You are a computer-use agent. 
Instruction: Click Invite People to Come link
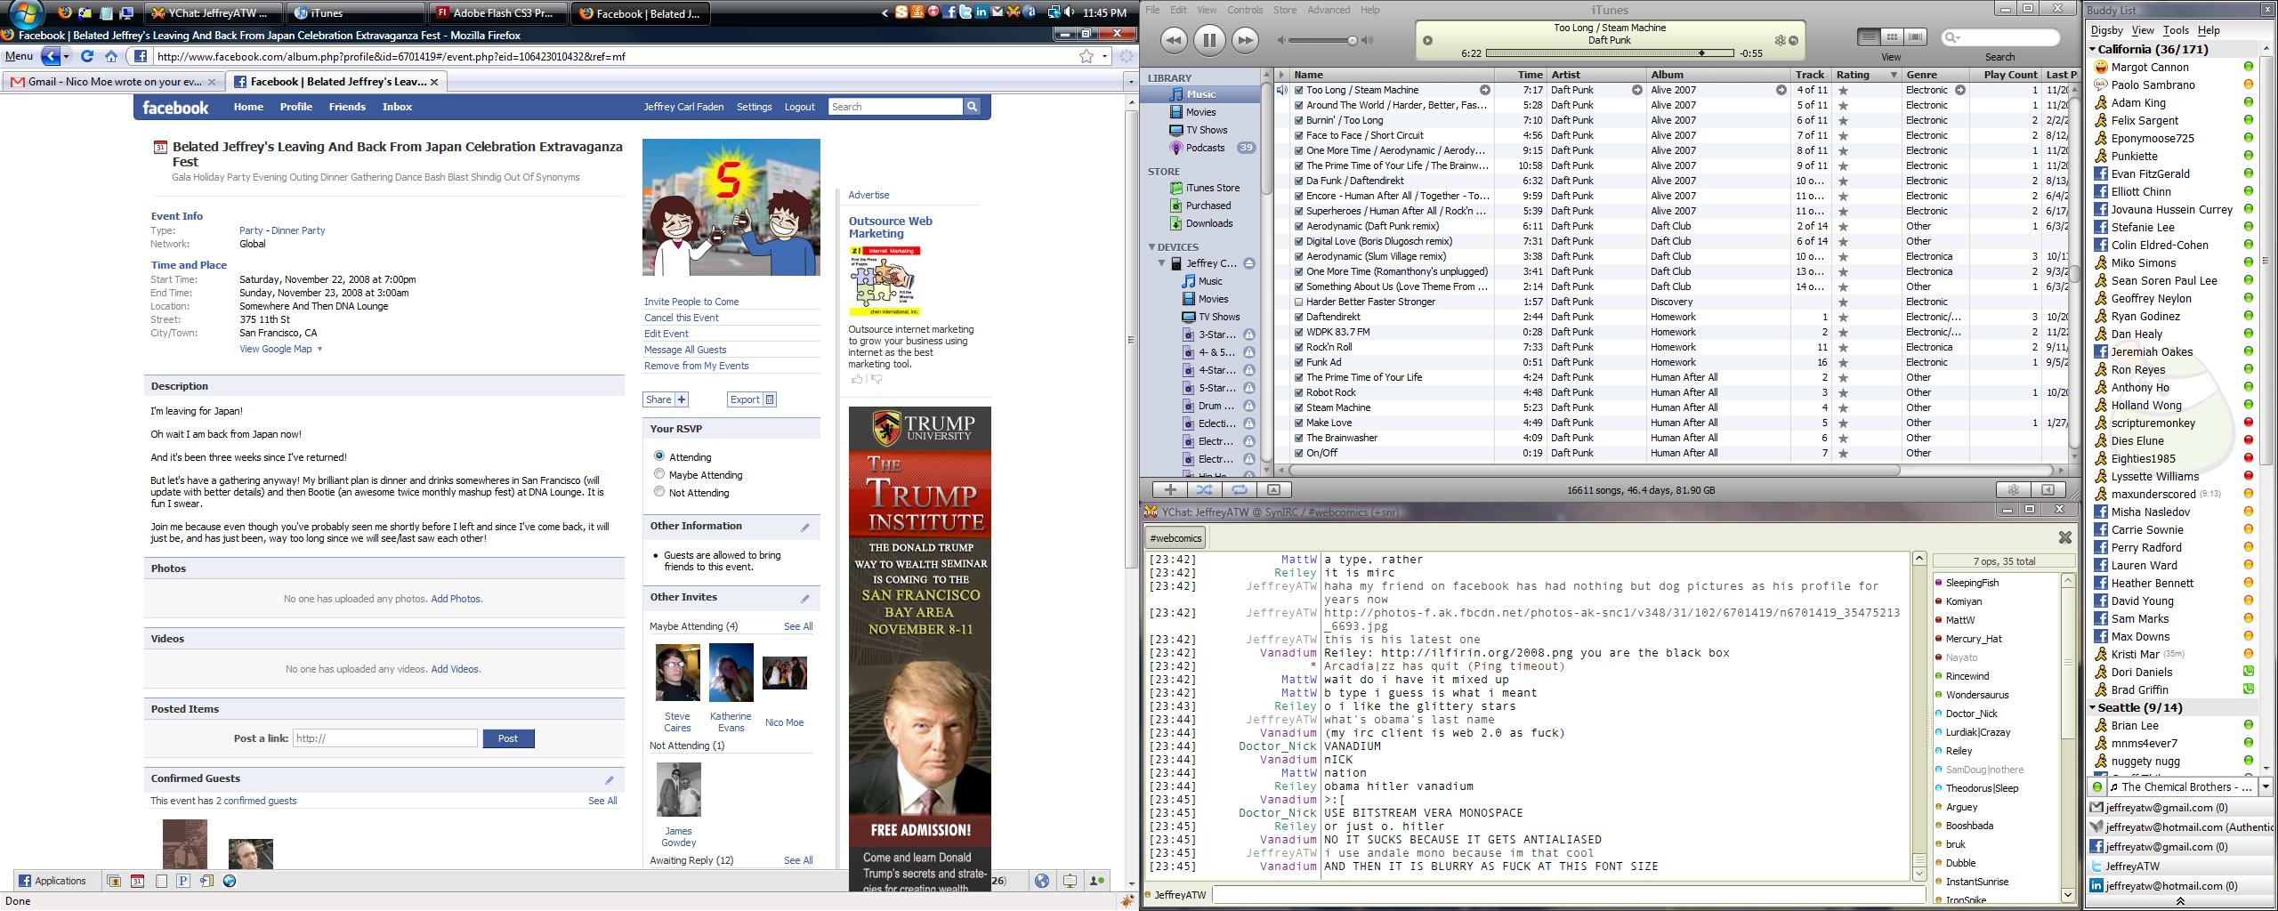pyautogui.click(x=691, y=302)
